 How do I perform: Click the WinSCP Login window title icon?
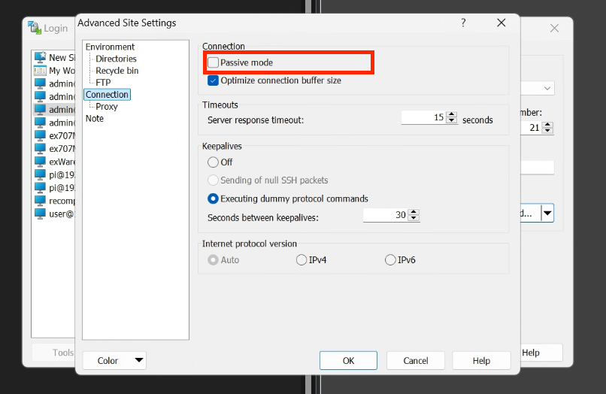(34, 28)
